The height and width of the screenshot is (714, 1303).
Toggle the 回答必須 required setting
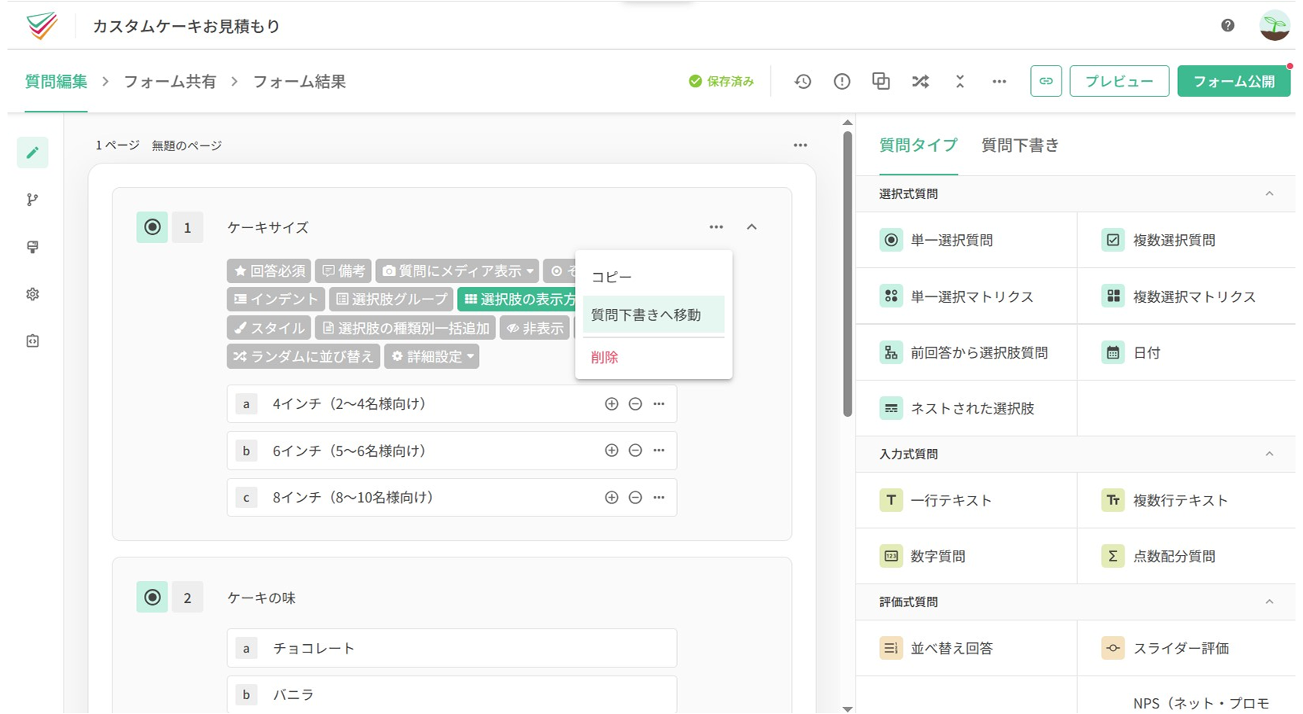pos(269,271)
